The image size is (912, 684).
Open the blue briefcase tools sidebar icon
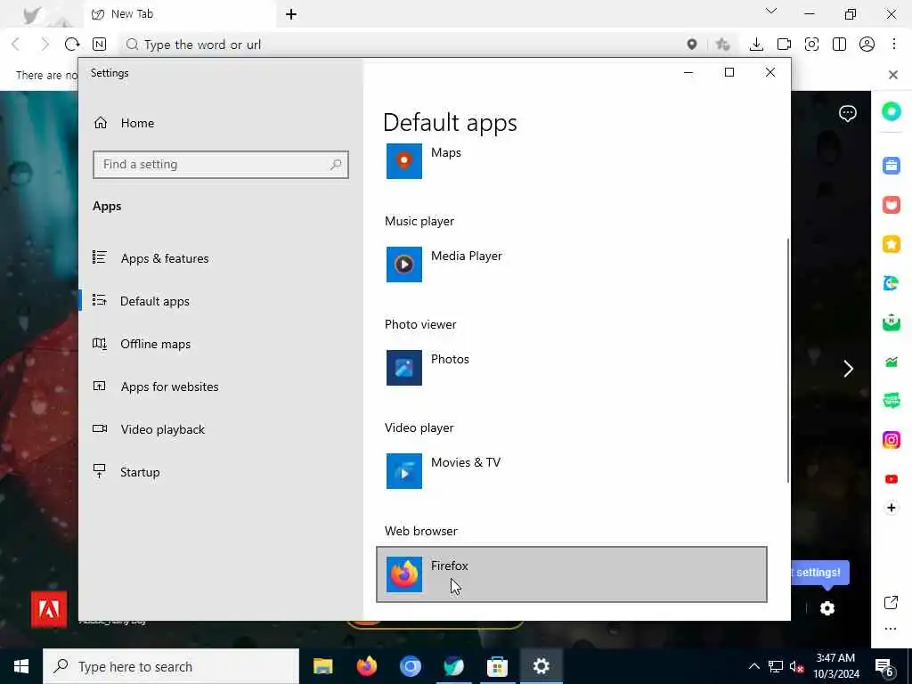[x=891, y=166]
